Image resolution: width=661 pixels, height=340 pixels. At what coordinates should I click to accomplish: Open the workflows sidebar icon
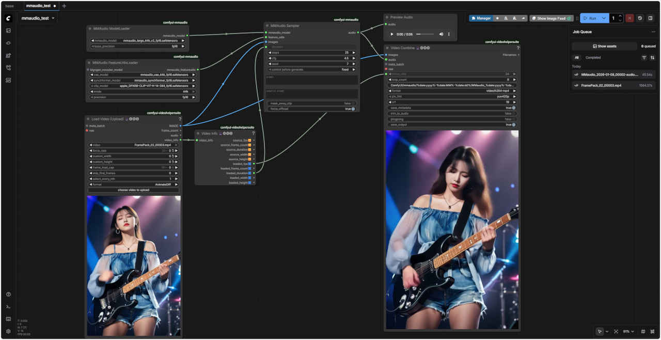click(x=8, y=68)
